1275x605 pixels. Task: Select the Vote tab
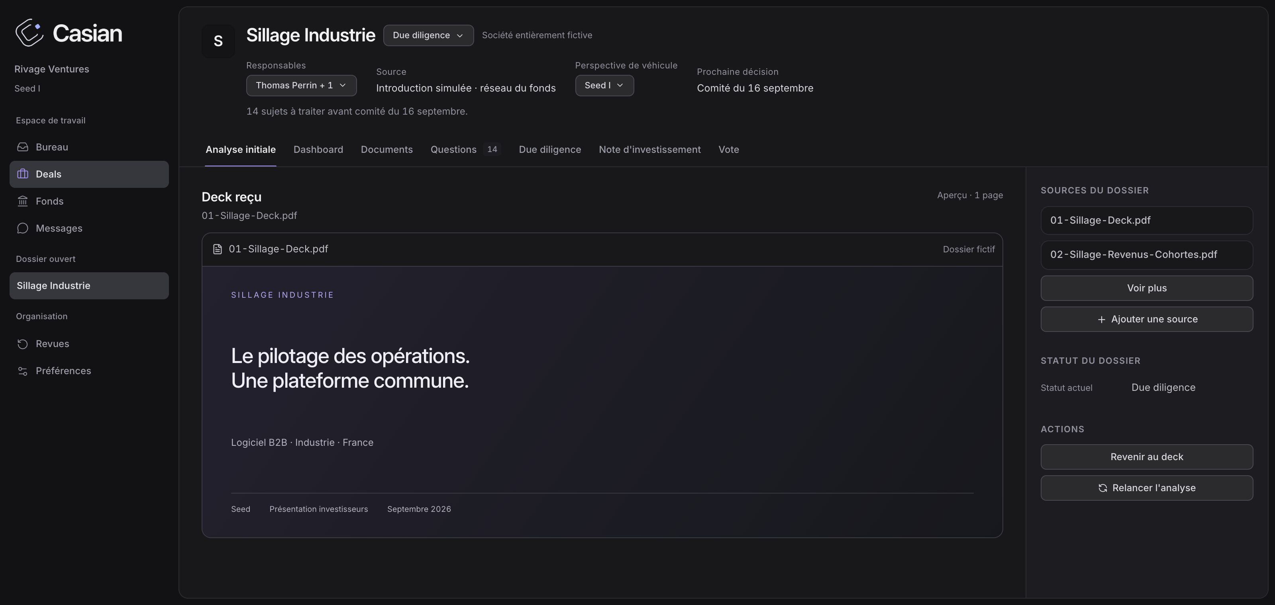[x=729, y=150]
